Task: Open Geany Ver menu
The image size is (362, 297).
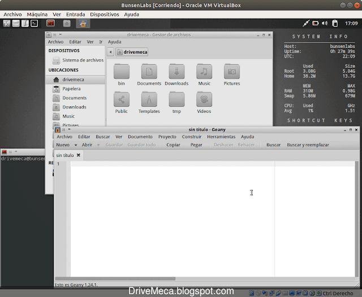Action: (119, 137)
